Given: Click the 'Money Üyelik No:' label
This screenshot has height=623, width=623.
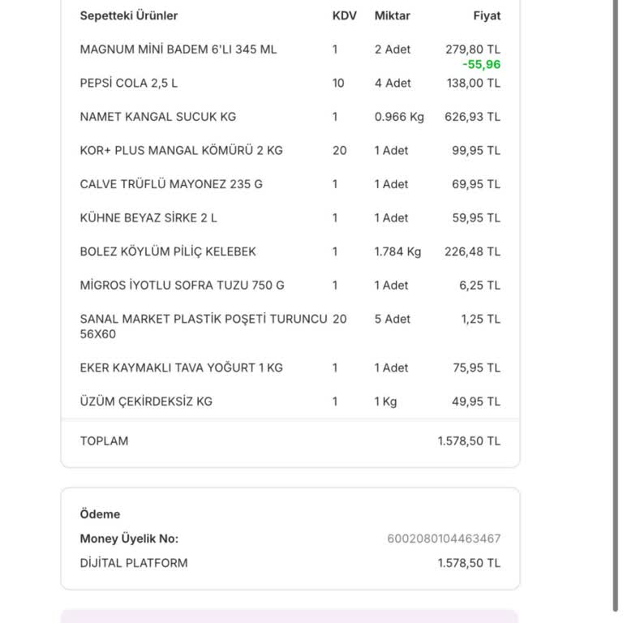Looking at the screenshot, I should pos(129,539).
